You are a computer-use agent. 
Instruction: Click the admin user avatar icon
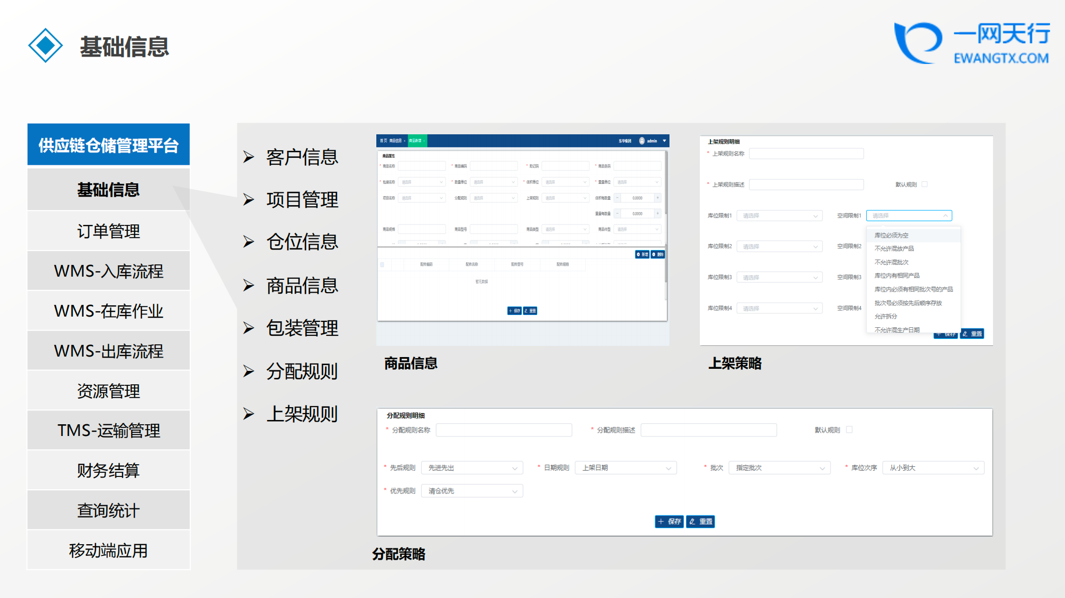[x=642, y=141]
